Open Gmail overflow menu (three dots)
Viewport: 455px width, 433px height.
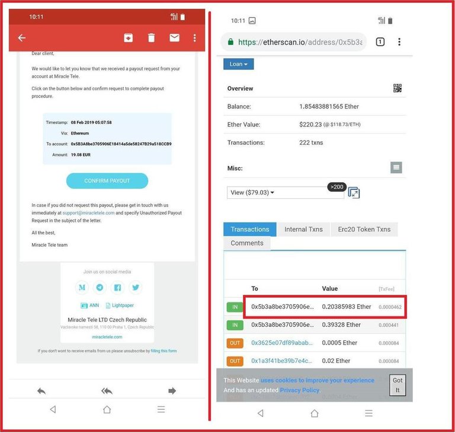pos(195,38)
